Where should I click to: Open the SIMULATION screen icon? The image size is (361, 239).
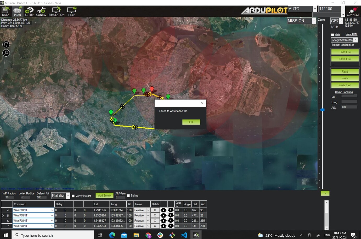click(56, 11)
